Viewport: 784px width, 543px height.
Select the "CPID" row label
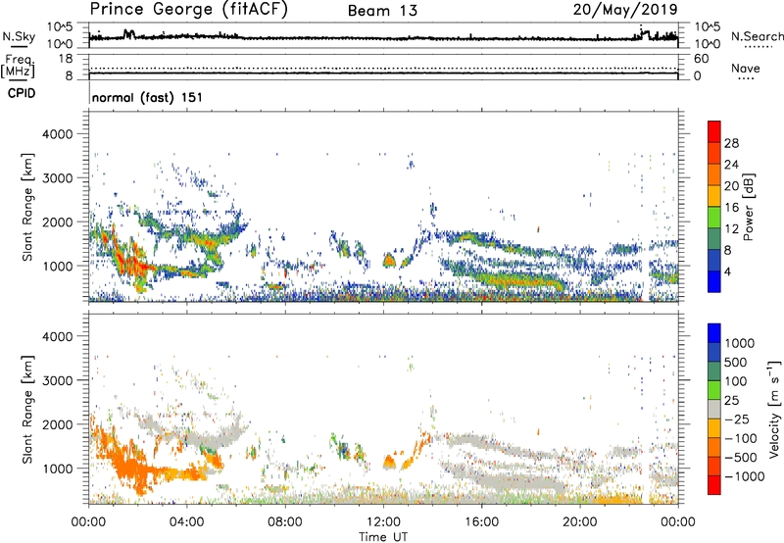click(22, 93)
